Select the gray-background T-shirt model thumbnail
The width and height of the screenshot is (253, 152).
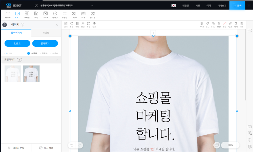point(31,74)
